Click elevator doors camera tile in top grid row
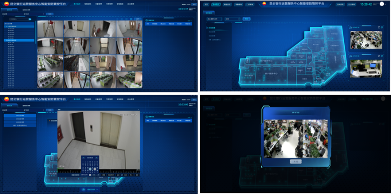391x194 pixels. [77, 29]
